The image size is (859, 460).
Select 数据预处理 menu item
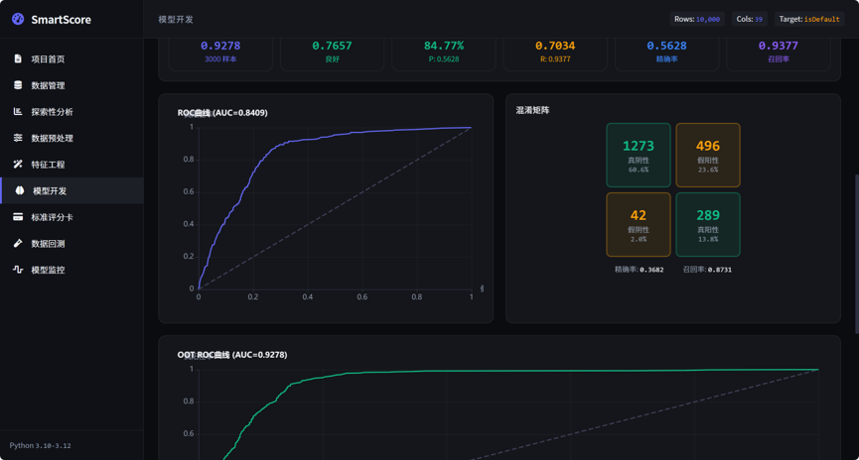click(72, 138)
